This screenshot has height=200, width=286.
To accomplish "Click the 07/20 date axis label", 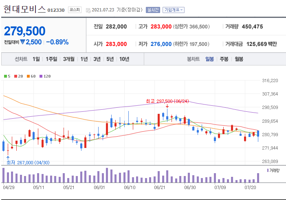I will pyautogui.click(x=250, y=187).
